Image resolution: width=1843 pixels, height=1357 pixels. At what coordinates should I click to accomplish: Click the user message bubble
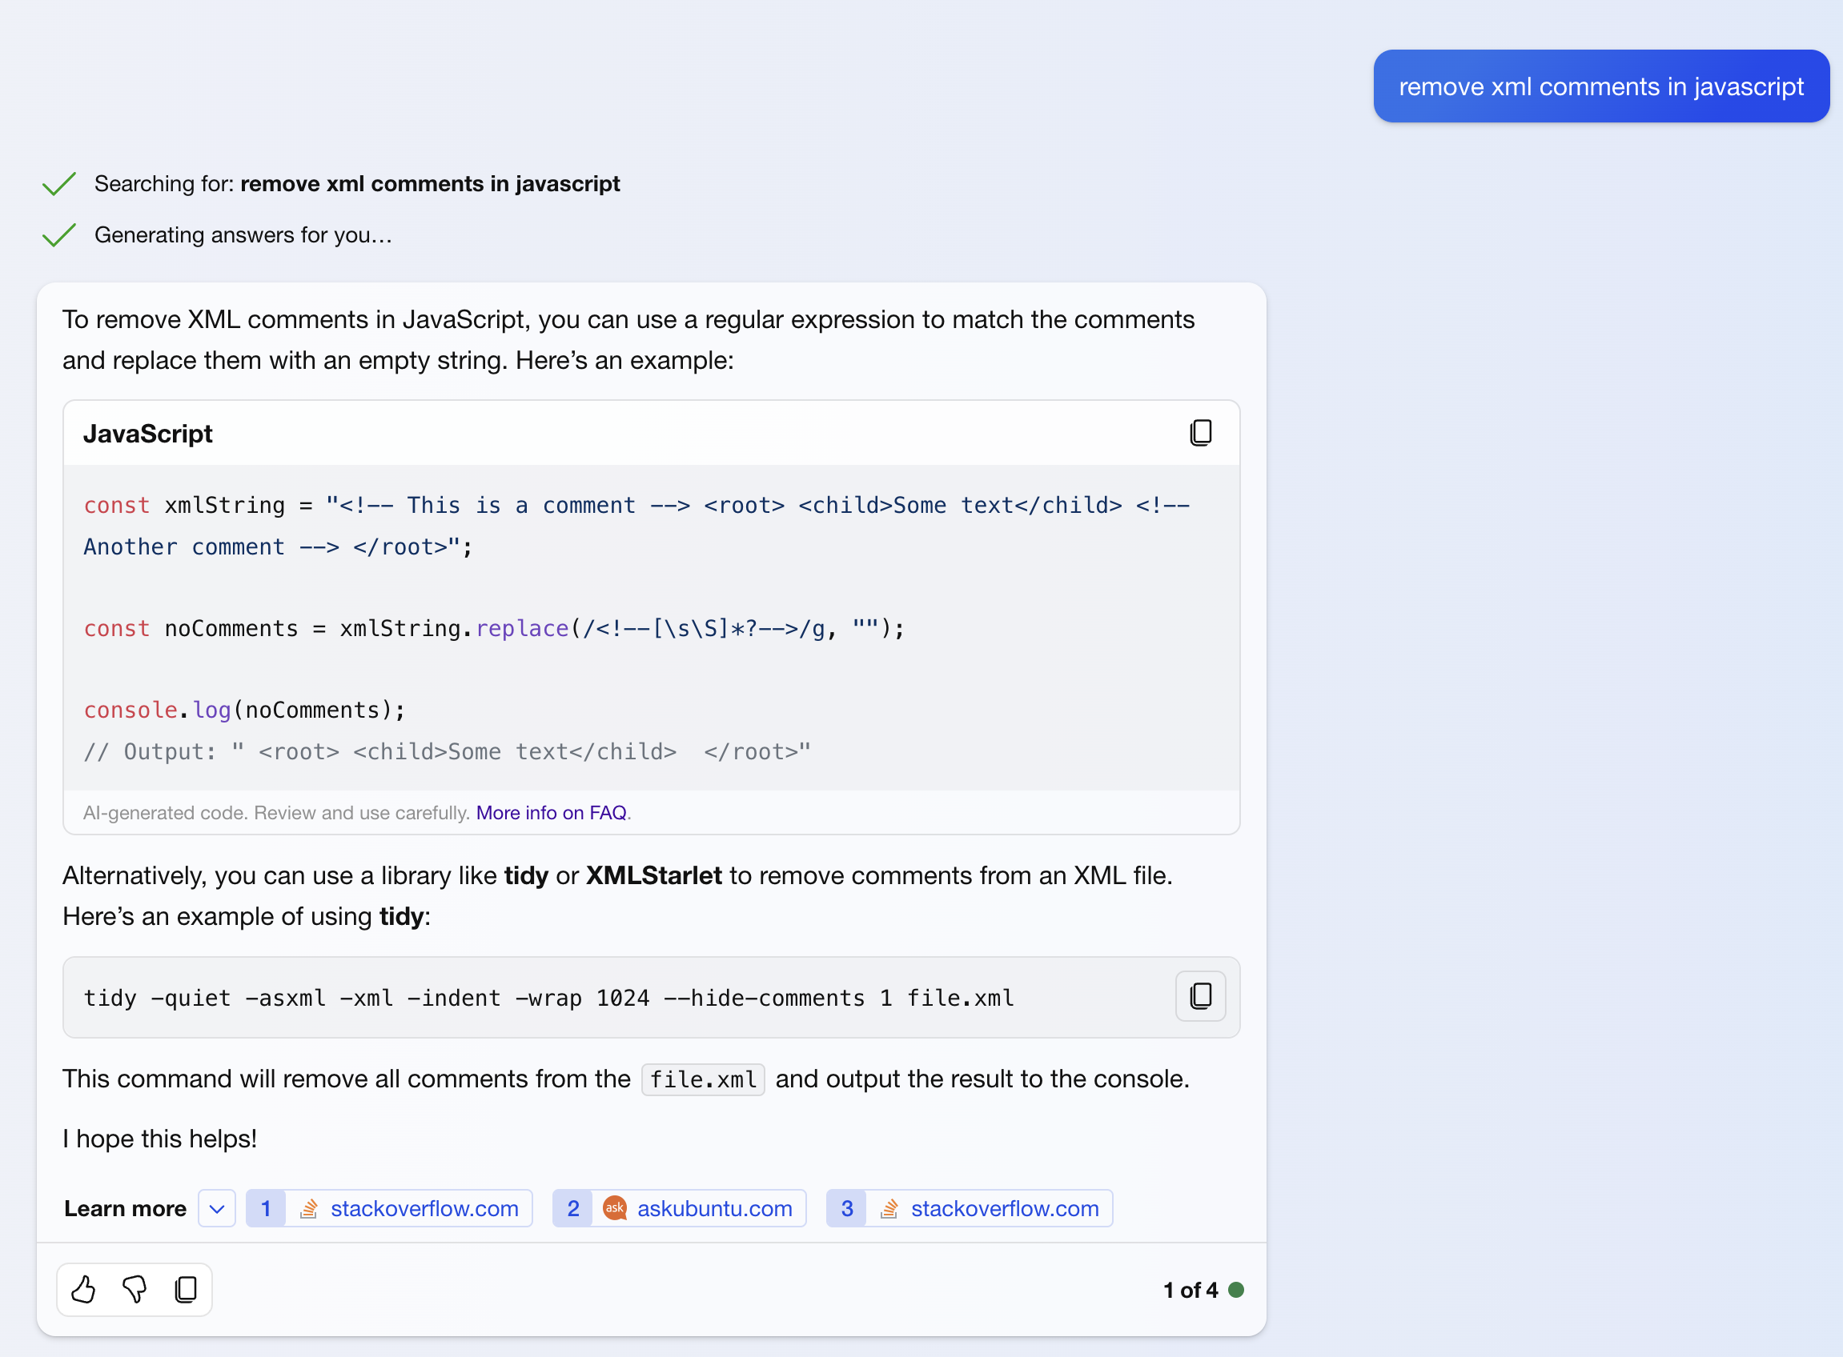coord(1600,86)
